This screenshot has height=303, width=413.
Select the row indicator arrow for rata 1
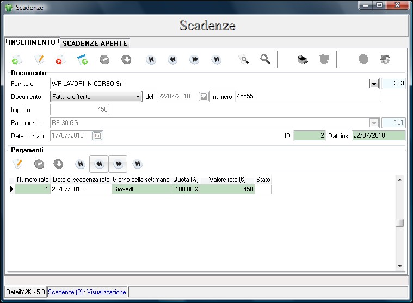(12, 189)
